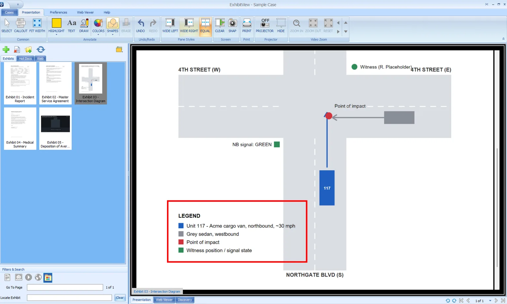Screen dimensions: 507x304
Task: Pan video up arrow
Action: (346, 23)
